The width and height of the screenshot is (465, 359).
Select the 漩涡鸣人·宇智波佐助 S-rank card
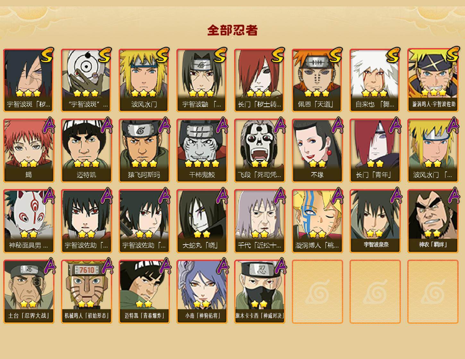point(433,80)
